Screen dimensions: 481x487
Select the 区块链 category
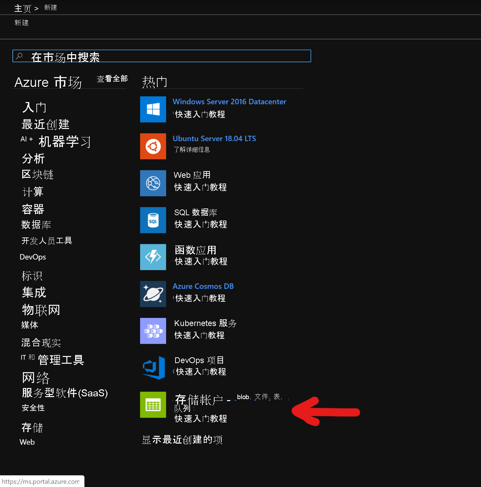(38, 174)
